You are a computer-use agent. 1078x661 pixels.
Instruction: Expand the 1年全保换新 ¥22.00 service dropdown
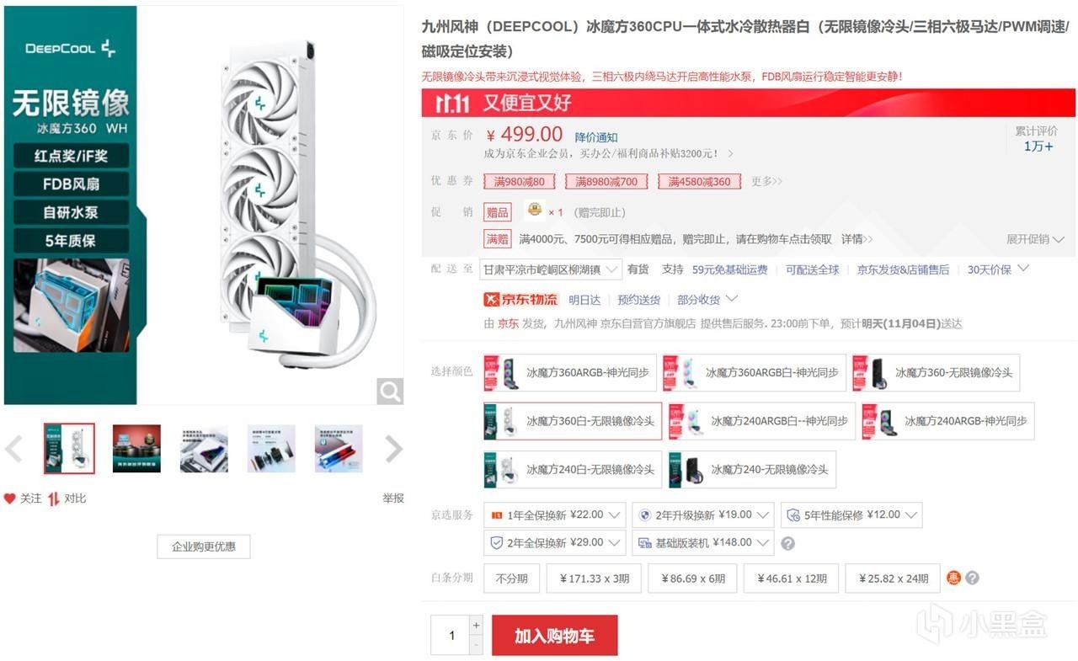click(x=555, y=514)
